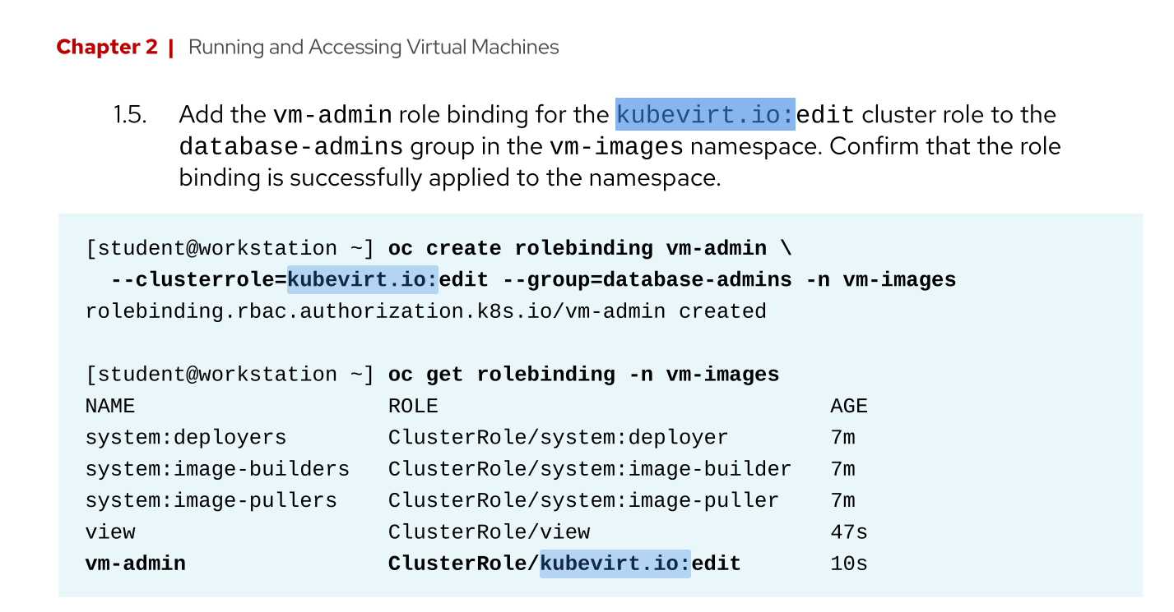Select ClusterRole/system:image-builder in the output
1174x612 pixels.
[589, 469]
